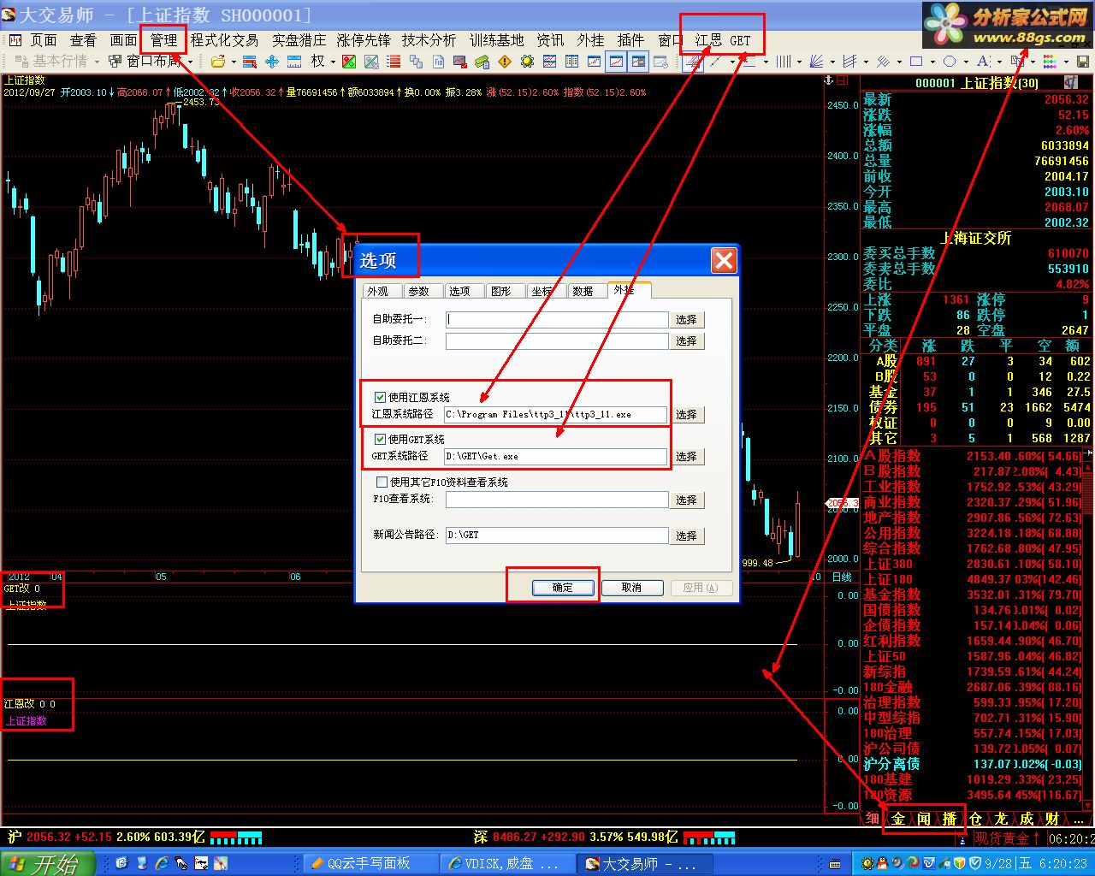The height and width of the screenshot is (876, 1095).
Task: Open the 技术分析 menu
Action: pyautogui.click(x=429, y=39)
